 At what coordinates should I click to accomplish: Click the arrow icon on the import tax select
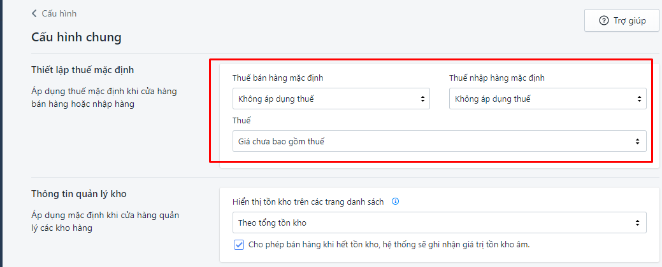pos(638,99)
